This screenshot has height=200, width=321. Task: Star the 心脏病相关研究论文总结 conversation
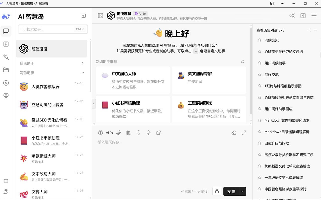(x=260, y=52)
